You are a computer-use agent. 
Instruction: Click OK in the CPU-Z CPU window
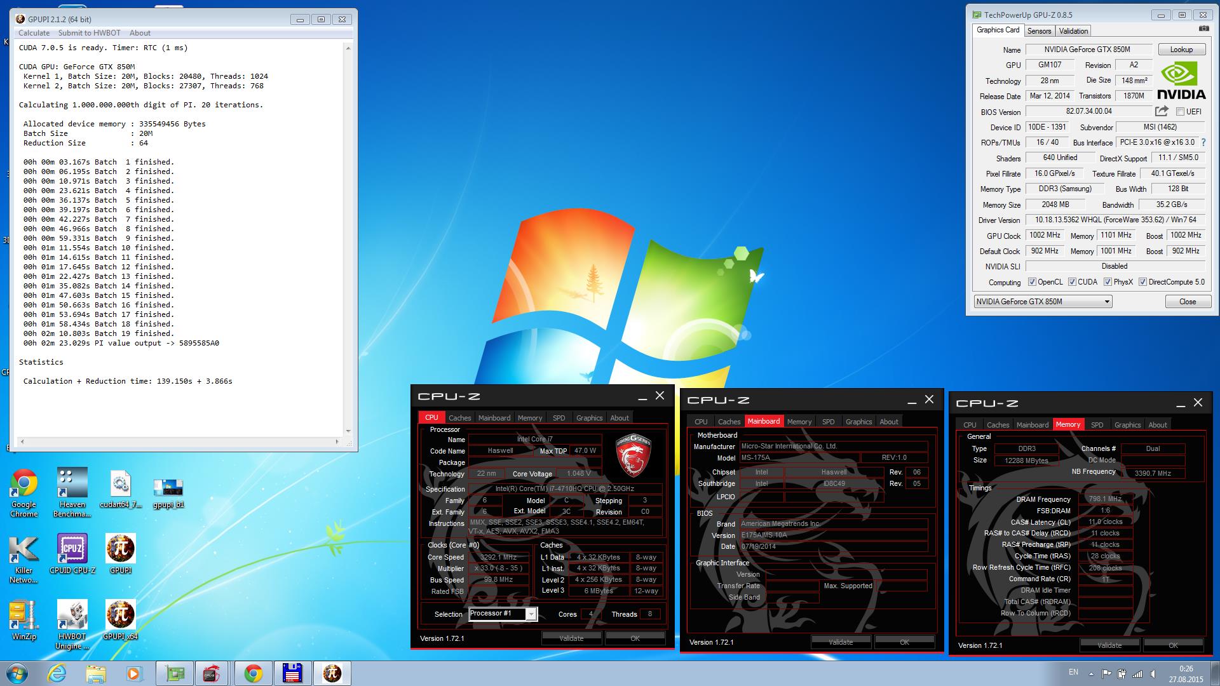click(635, 638)
